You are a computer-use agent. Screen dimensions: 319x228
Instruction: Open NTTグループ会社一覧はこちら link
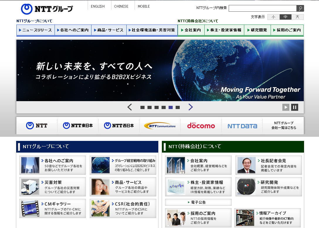click(284, 125)
